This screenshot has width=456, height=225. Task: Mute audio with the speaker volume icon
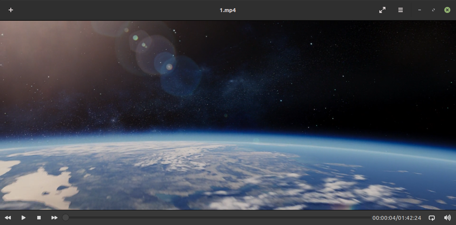click(448, 218)
